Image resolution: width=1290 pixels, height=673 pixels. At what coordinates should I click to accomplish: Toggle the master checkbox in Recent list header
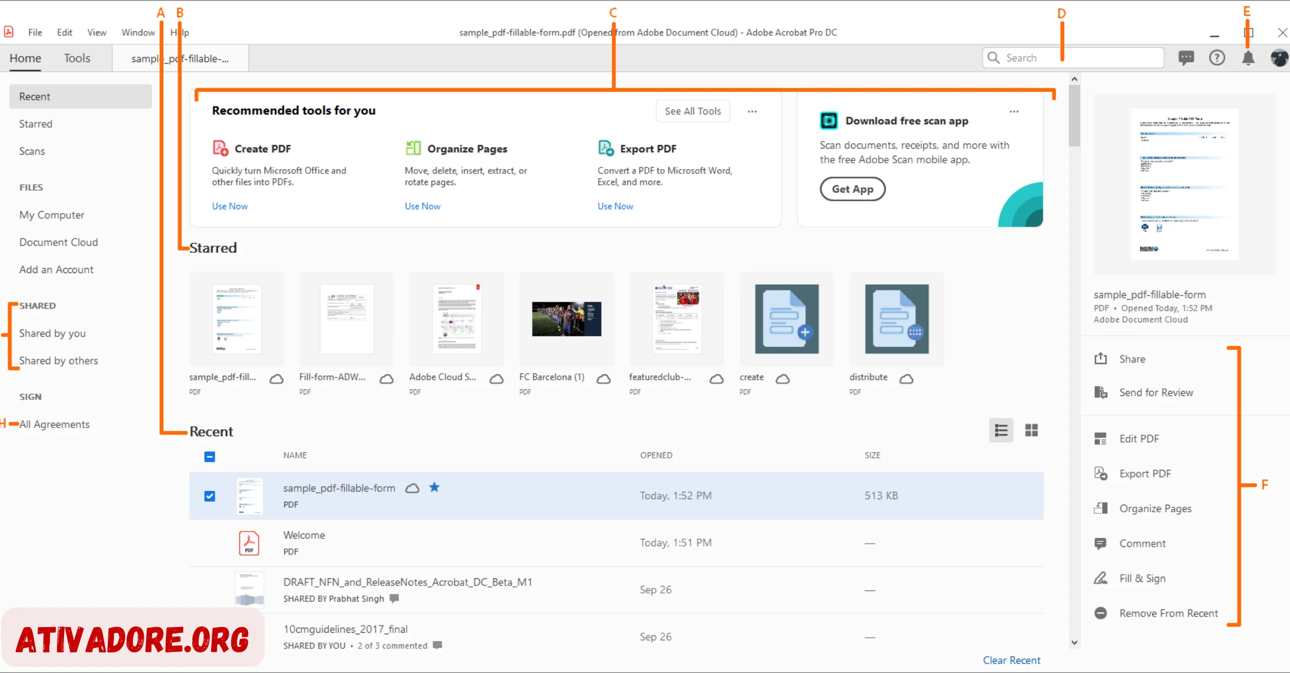coord(209,456)
